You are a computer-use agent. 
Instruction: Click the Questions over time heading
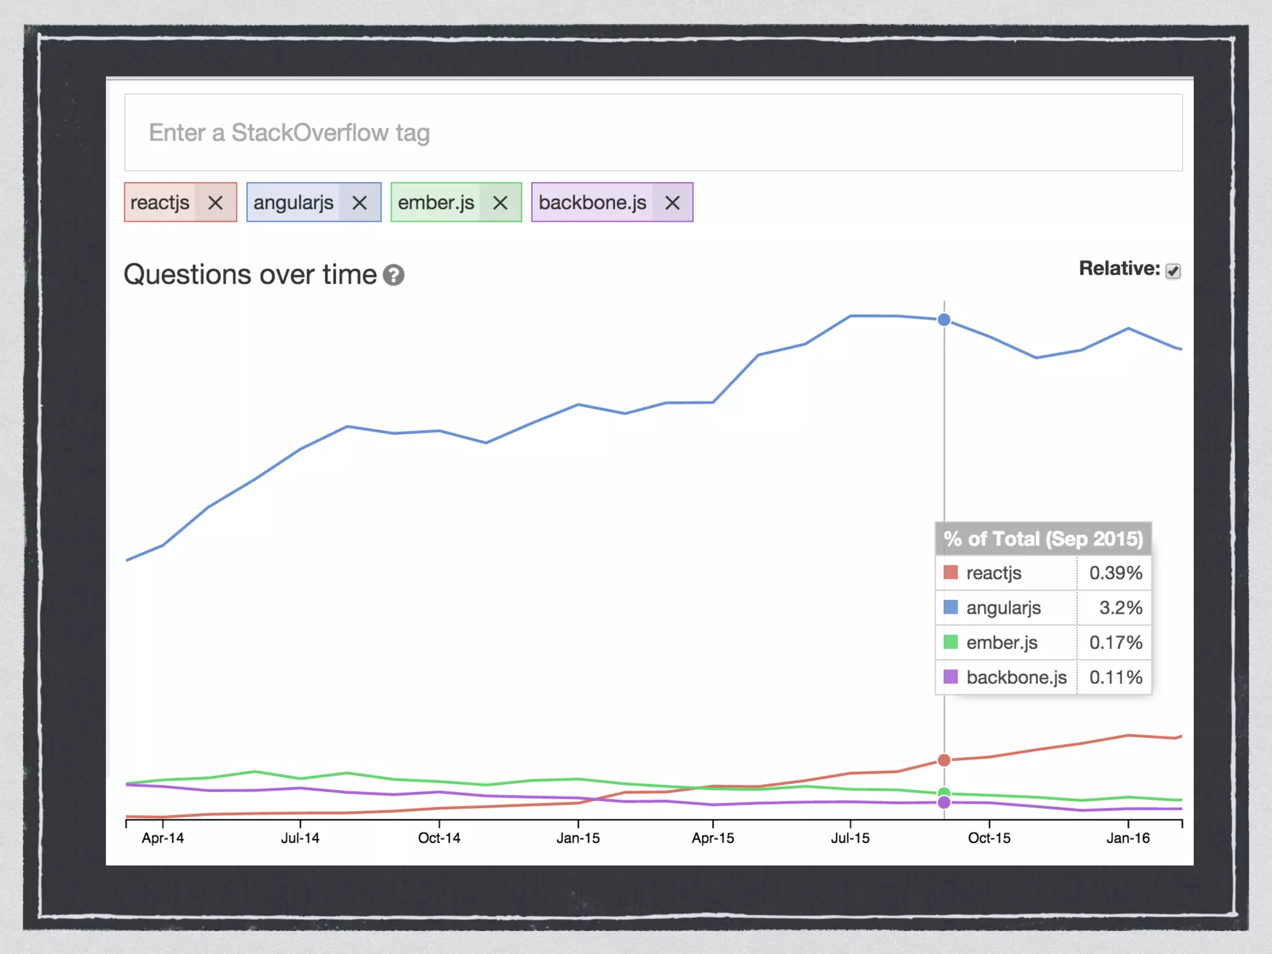click(250, 275)
